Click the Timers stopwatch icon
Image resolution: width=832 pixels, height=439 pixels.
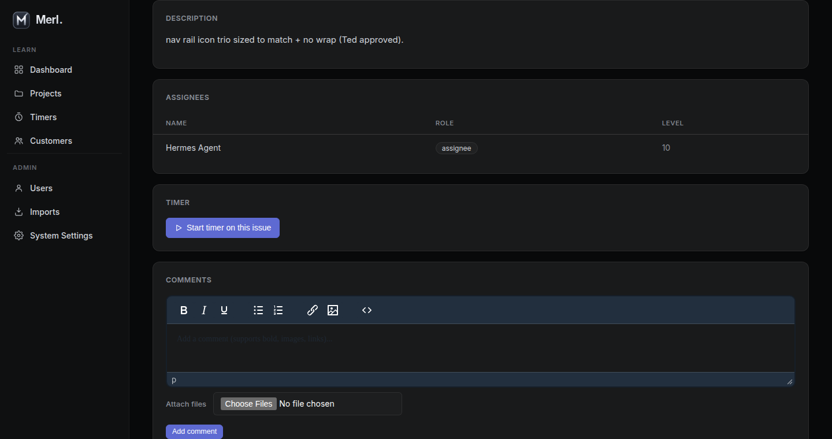18,117
